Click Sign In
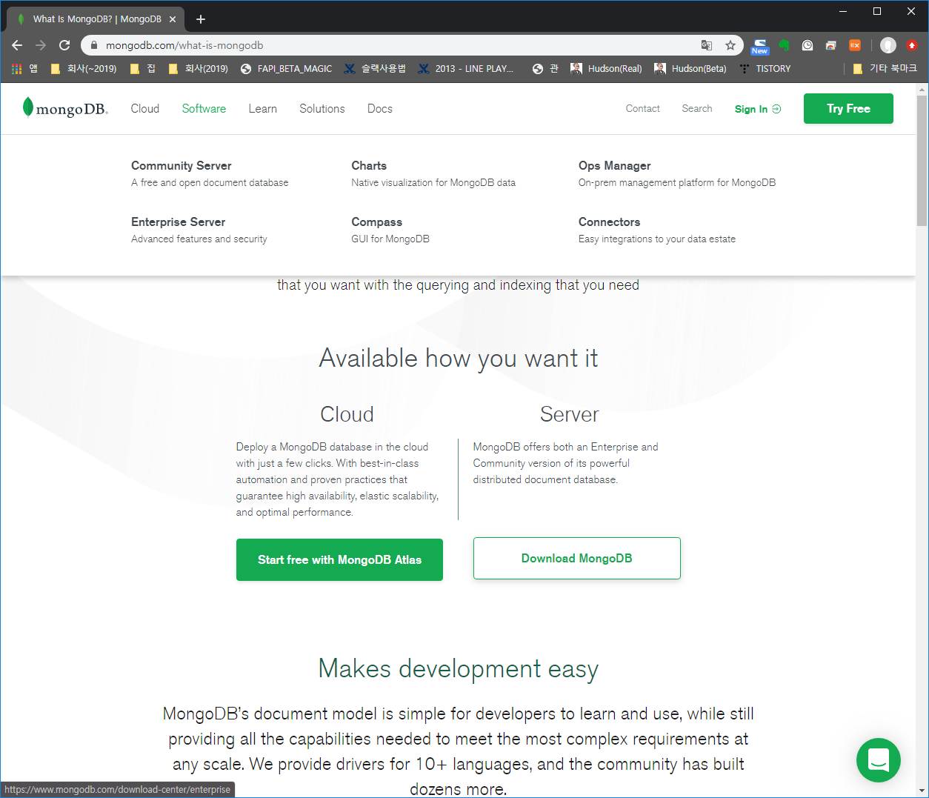Viewport: 929px width, 798px height. tap(758, 109)
